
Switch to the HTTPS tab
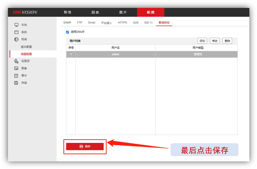click(123, 23)
